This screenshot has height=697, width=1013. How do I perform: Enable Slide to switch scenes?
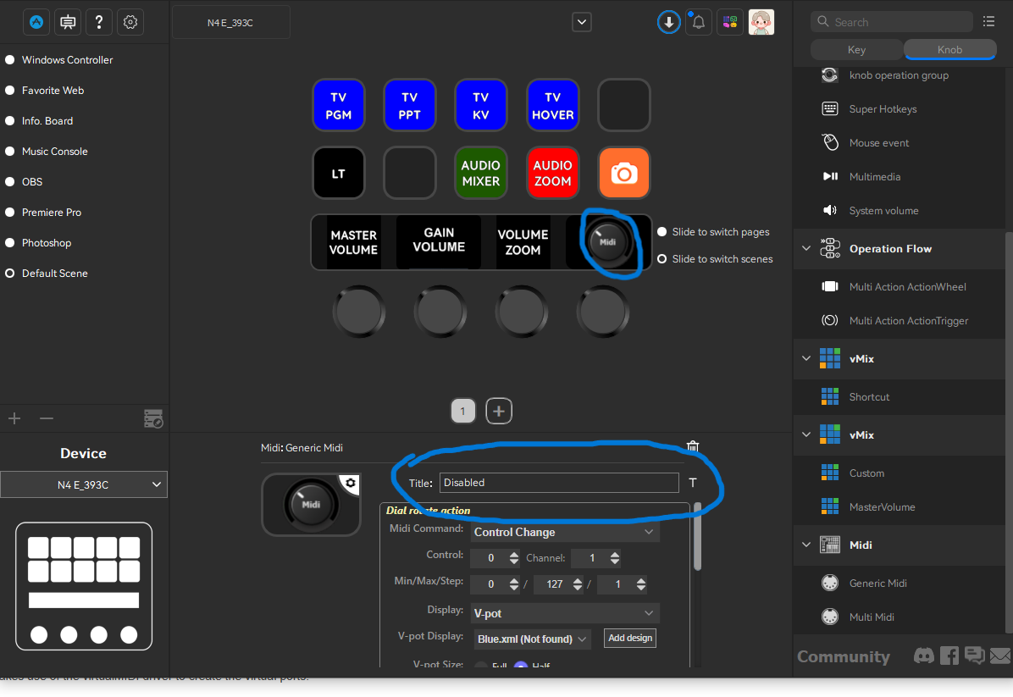[661, 258]
